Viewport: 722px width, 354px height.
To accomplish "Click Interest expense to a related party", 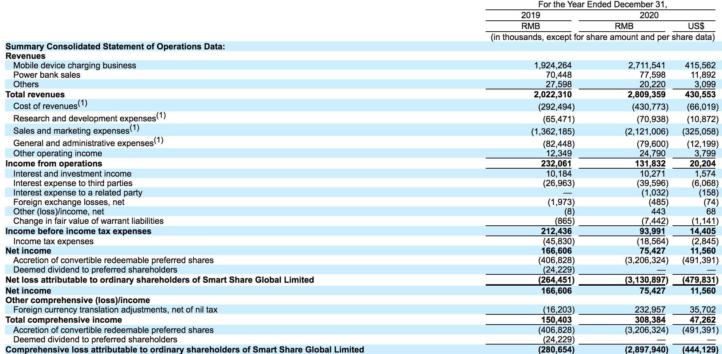I will pos(78,193).
